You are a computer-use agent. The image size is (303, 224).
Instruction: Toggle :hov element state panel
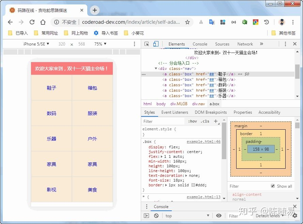click(x=193, y=121)
